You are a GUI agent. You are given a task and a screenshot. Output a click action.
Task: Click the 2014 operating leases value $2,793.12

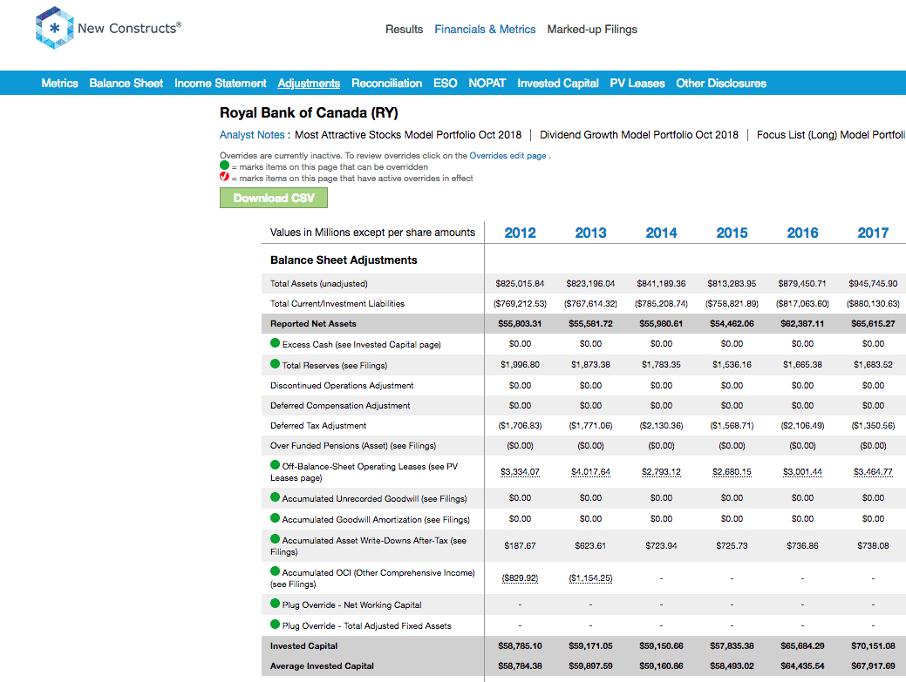point(661,471)
